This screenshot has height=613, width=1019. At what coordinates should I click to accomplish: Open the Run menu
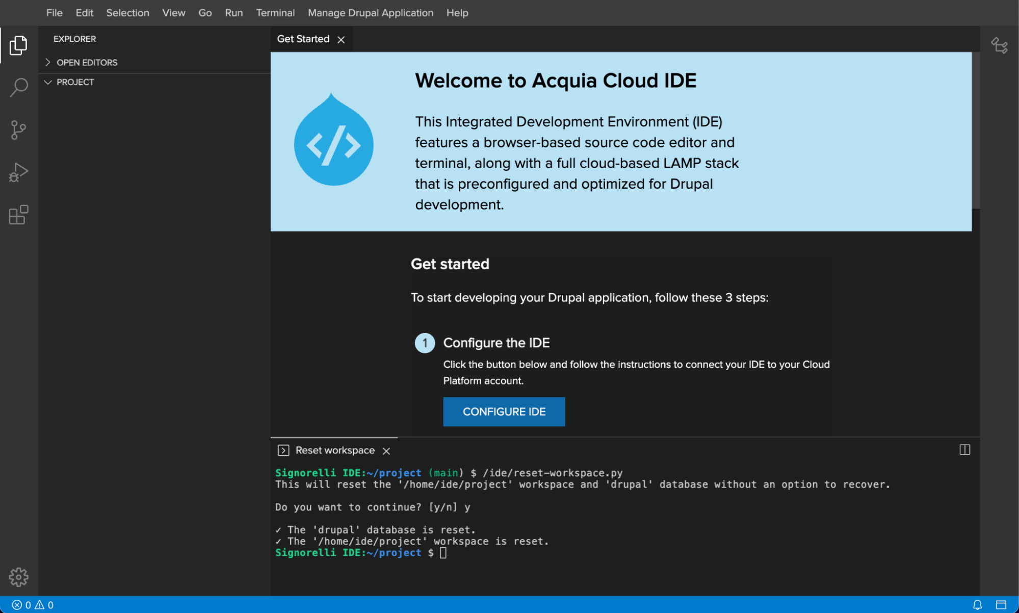[234, 13]
